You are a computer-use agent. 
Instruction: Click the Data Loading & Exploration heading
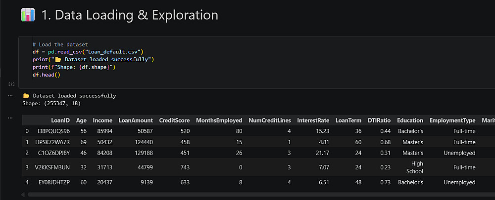click(130, 15)
